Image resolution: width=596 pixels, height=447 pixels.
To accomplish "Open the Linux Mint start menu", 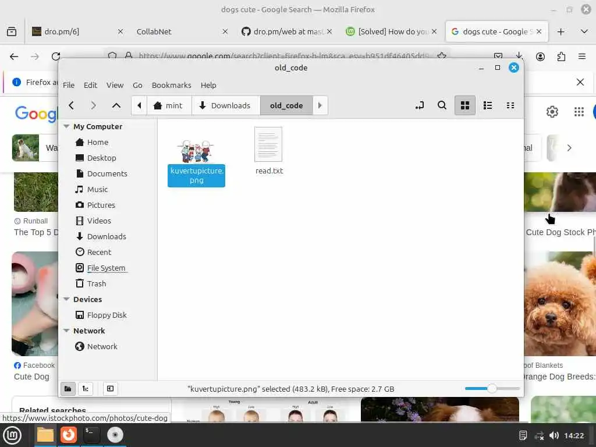I will point(12,435).
